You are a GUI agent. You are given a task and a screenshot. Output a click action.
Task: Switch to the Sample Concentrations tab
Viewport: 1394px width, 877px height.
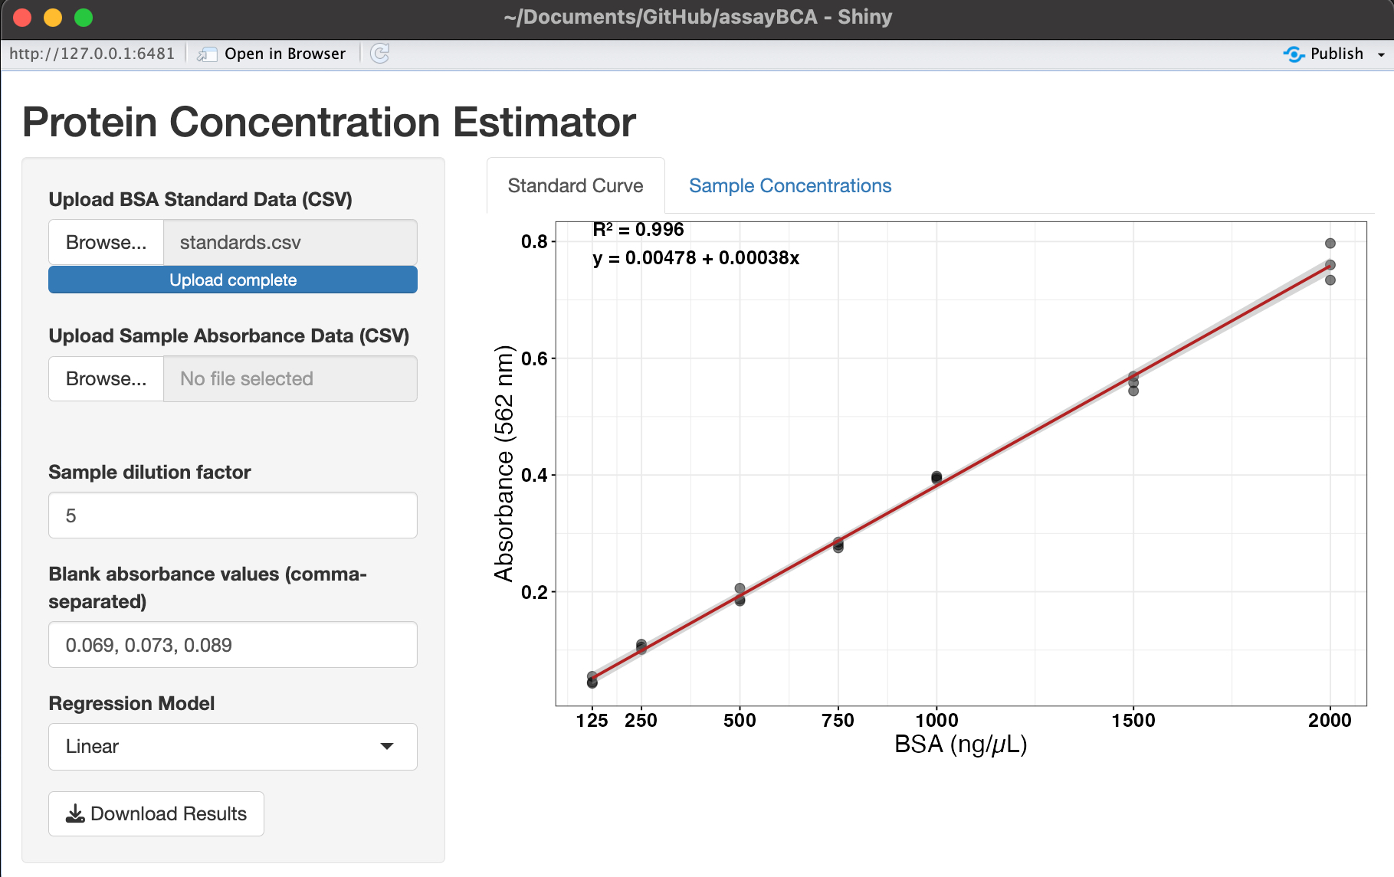point(789,186)
